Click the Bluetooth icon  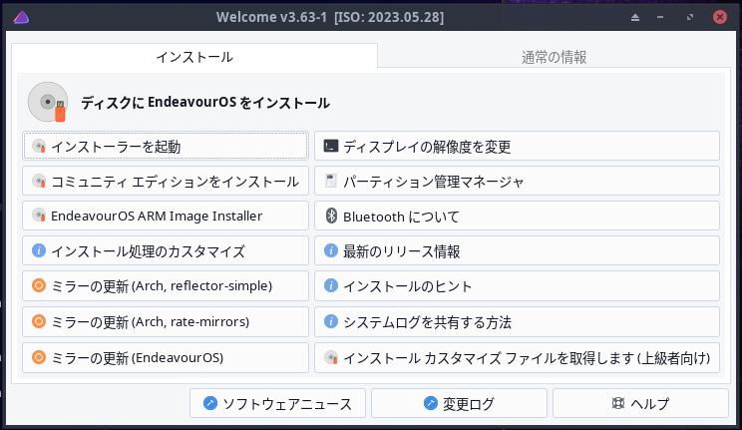[331, 215]
